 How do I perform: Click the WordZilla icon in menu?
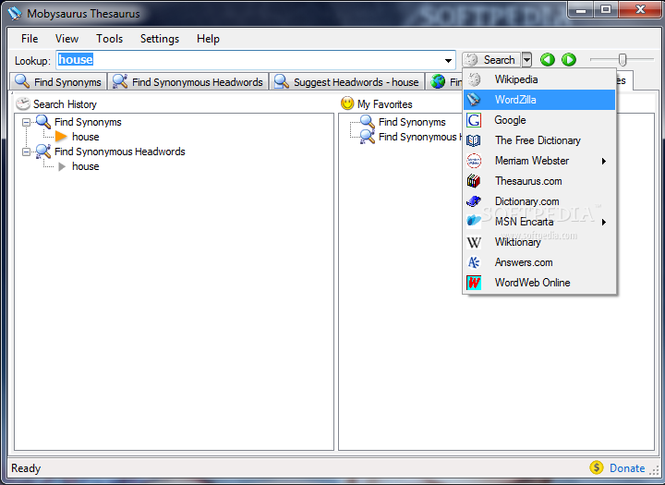(474, 100)
